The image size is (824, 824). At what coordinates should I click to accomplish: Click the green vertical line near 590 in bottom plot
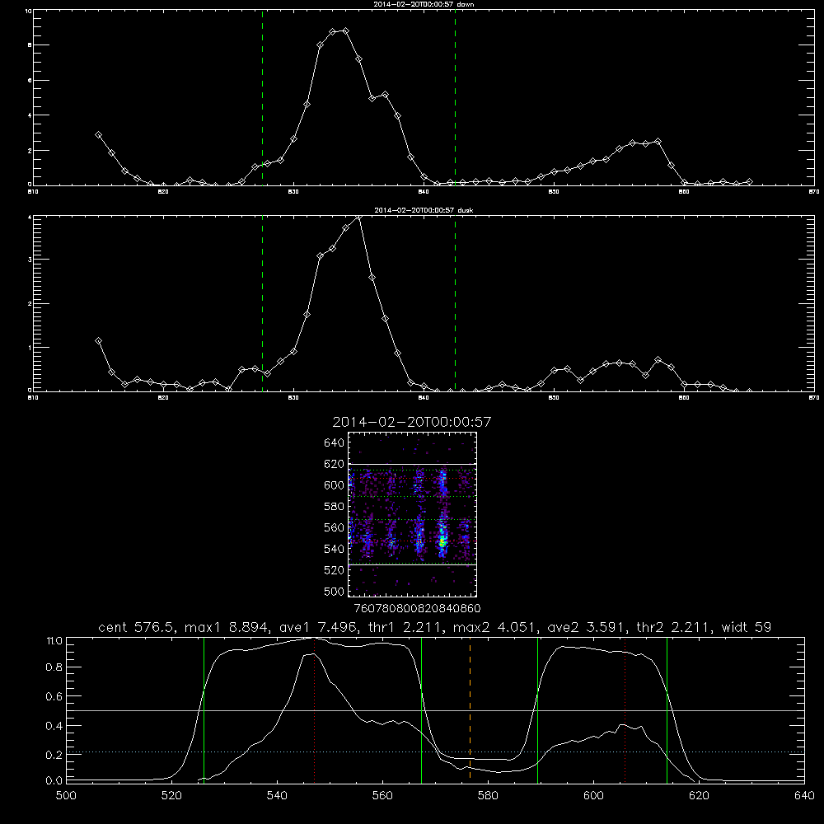coord(537,709)
